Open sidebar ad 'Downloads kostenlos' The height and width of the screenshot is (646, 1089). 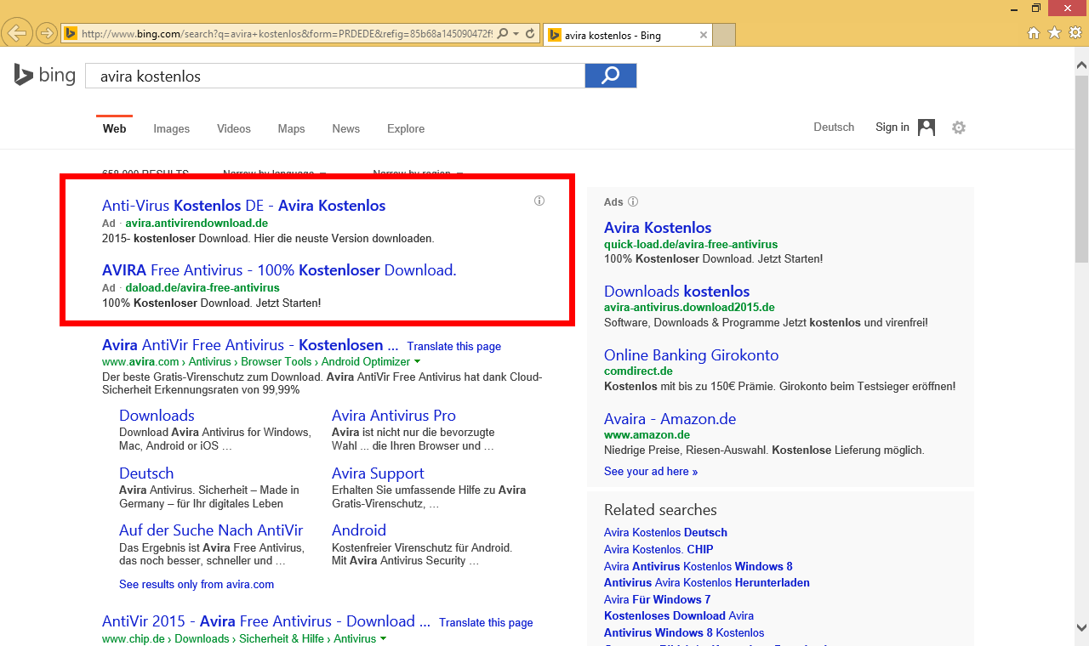click(677, 292)
